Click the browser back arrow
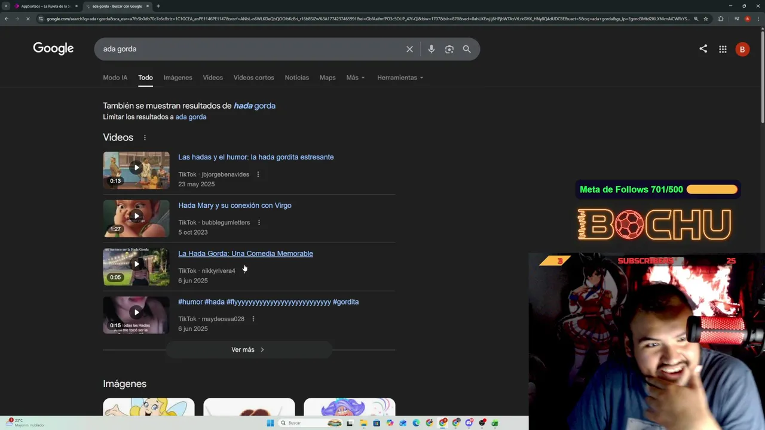Viewport: 765px width, 430px height. [6, 19]
